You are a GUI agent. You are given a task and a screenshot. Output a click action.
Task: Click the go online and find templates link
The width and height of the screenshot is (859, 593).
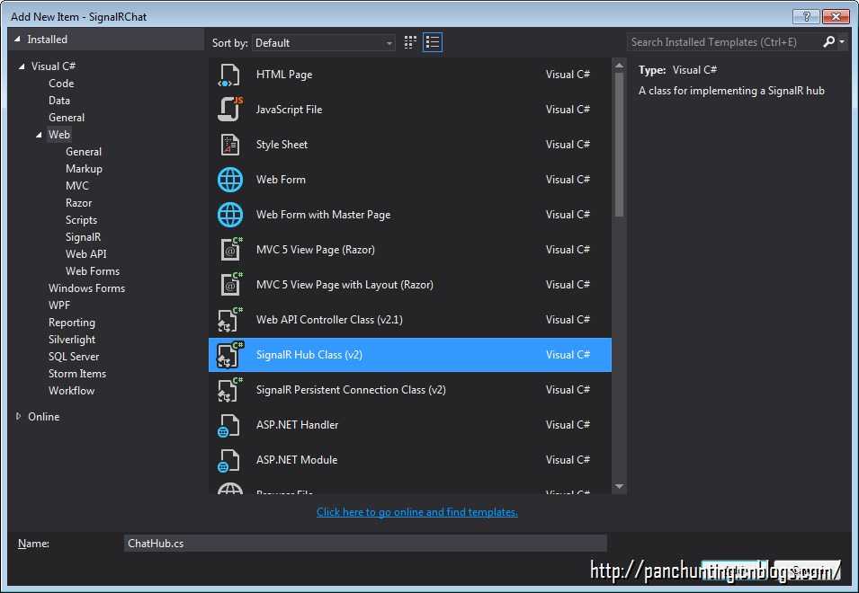point(416,512)
